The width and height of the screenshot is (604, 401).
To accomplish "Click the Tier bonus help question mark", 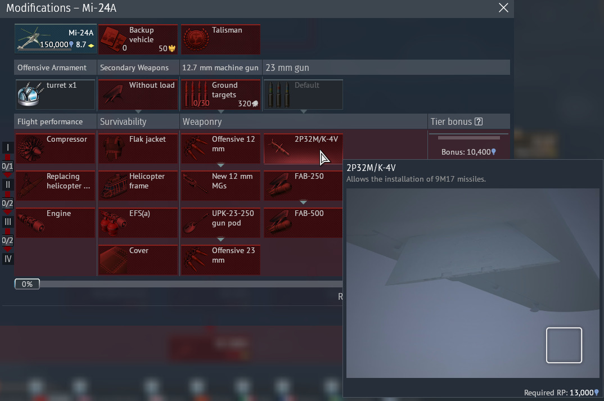I will pyautogui.click(x=479, y=121).
